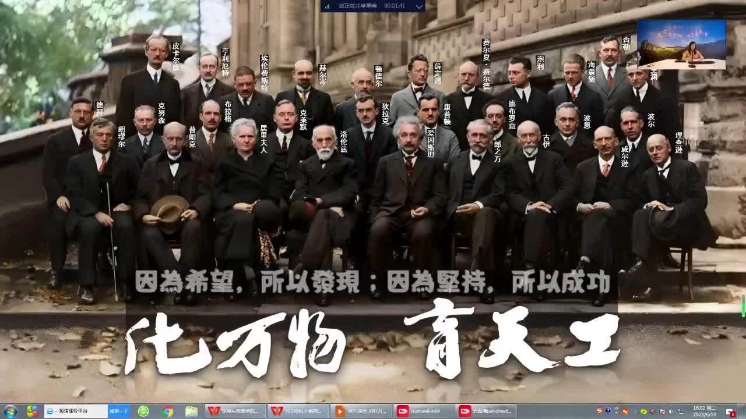Click the orange tray icon near help
The height and width of the screenshot is (419, 746).
pyautogui.click(x=625, y=411)
